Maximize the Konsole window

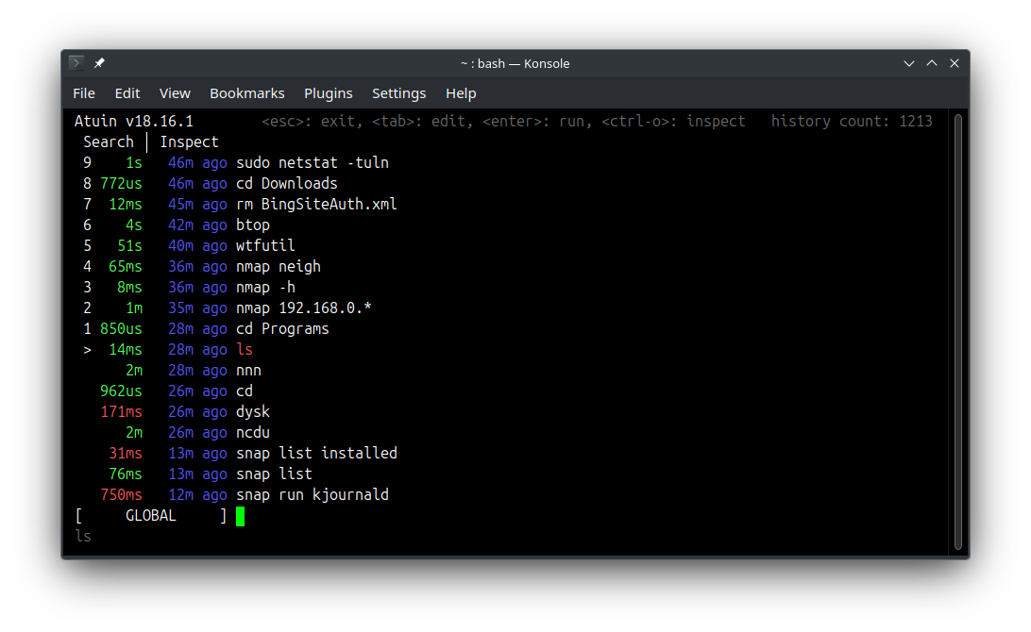coord(932,63)
